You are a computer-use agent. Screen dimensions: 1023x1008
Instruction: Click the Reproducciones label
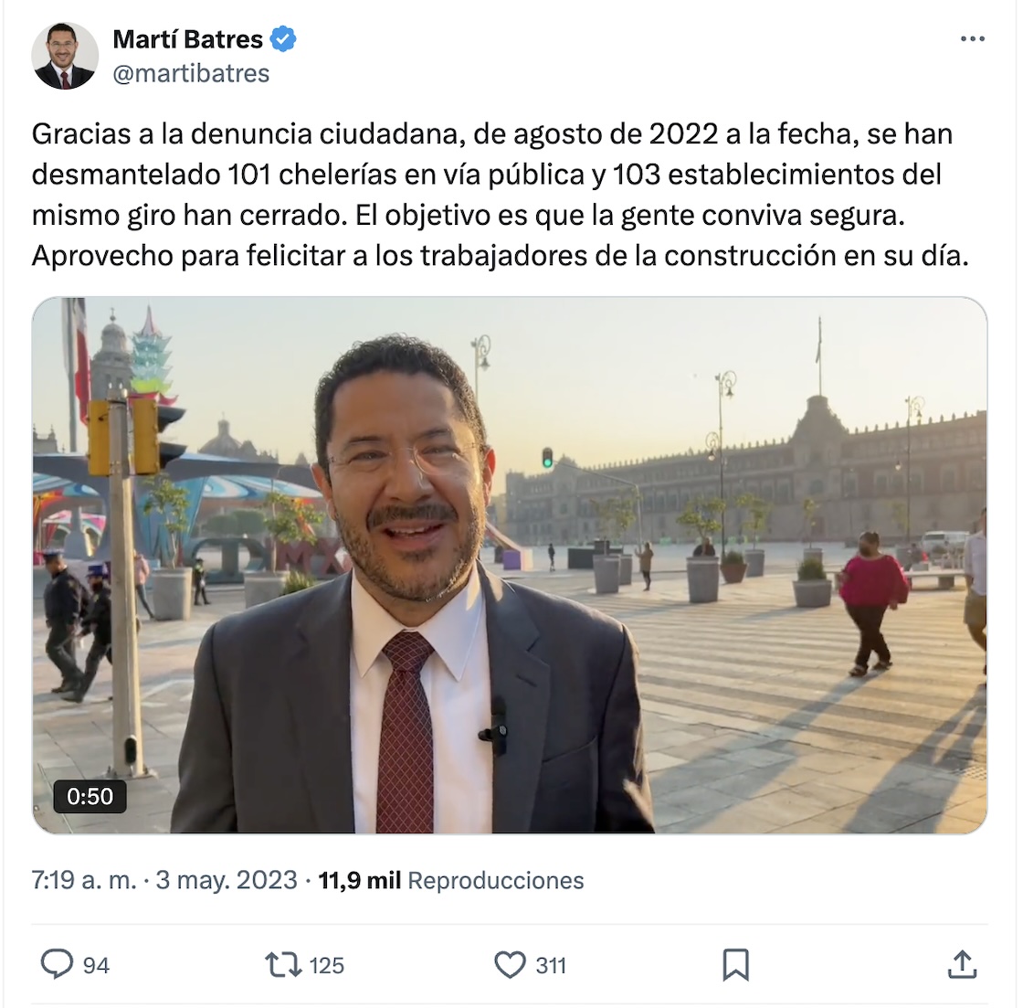coord(496,880)
